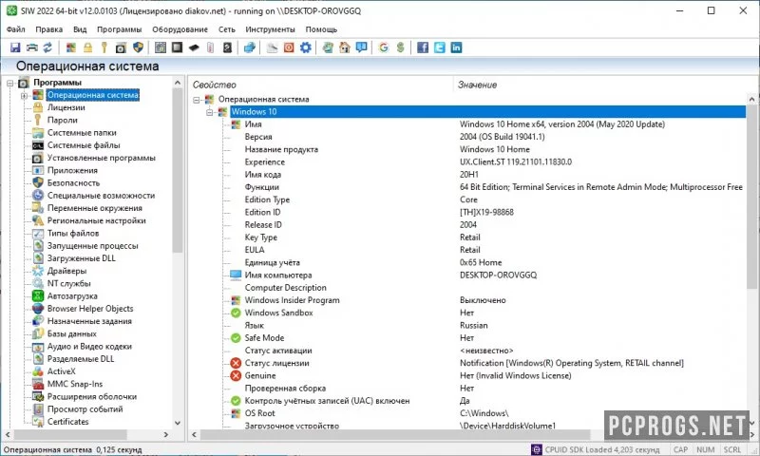This screenshot has height=456, width=760.
Task: Open the Оборудование menu
Action: (x=180, y=29)
